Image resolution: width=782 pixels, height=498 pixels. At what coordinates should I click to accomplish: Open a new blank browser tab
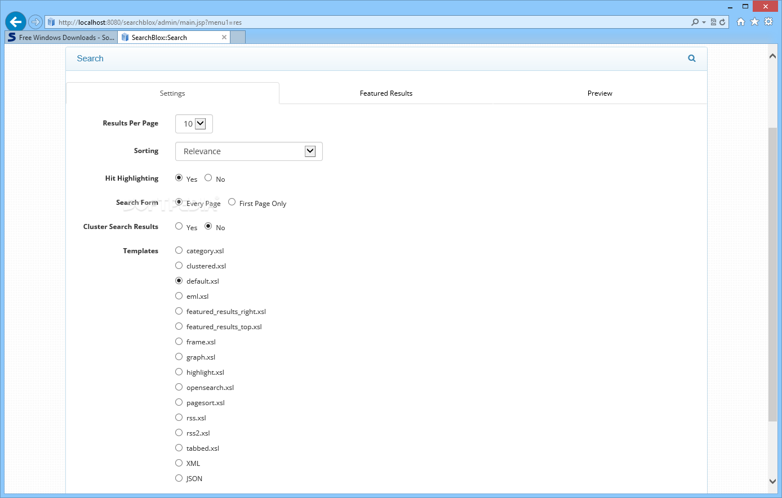click(238, 37)
